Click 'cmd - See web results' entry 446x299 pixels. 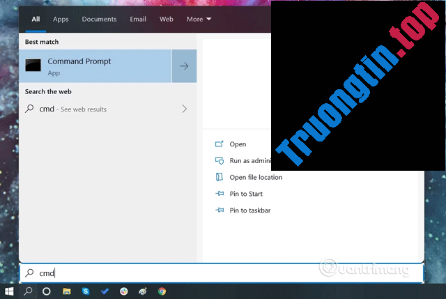[107, 109]
